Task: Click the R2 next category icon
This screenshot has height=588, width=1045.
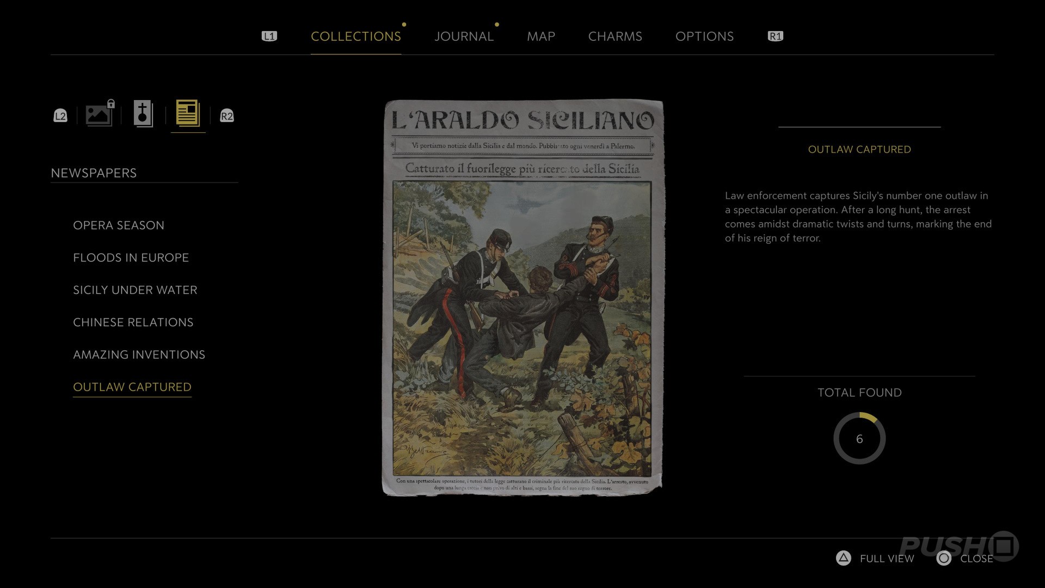Action: tap(227, 116)
